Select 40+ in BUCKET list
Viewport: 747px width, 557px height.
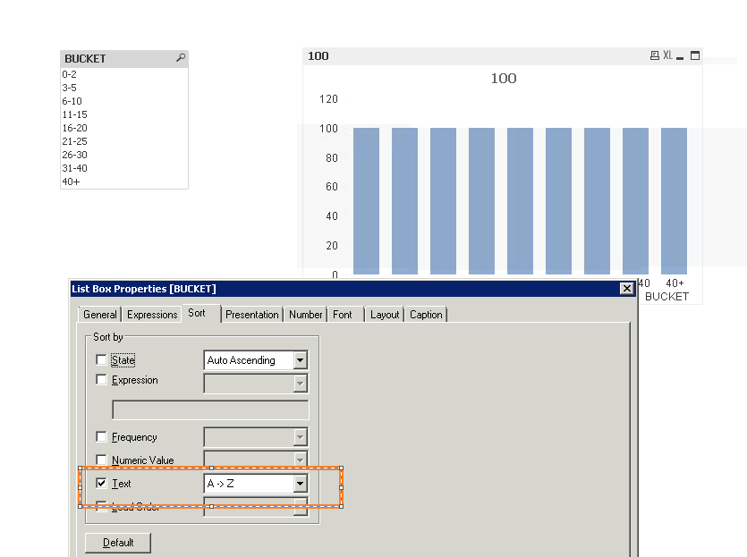[x=123, y=181]
